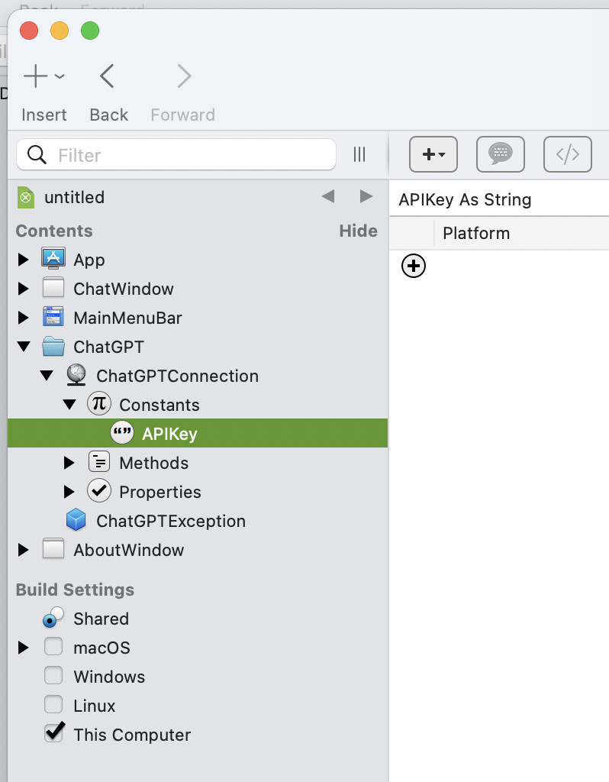Click the Constants pi icon

(99, 403)
